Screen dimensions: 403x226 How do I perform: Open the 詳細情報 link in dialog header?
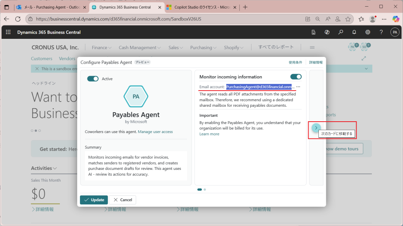[316, 62]
